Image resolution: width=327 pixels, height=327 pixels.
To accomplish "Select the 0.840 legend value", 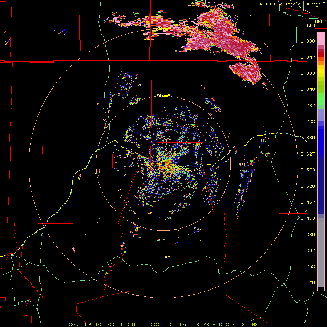I will click(308, 89).
